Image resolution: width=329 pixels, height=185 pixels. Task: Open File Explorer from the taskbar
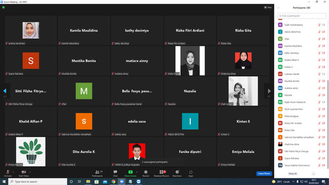coord(88,181)
